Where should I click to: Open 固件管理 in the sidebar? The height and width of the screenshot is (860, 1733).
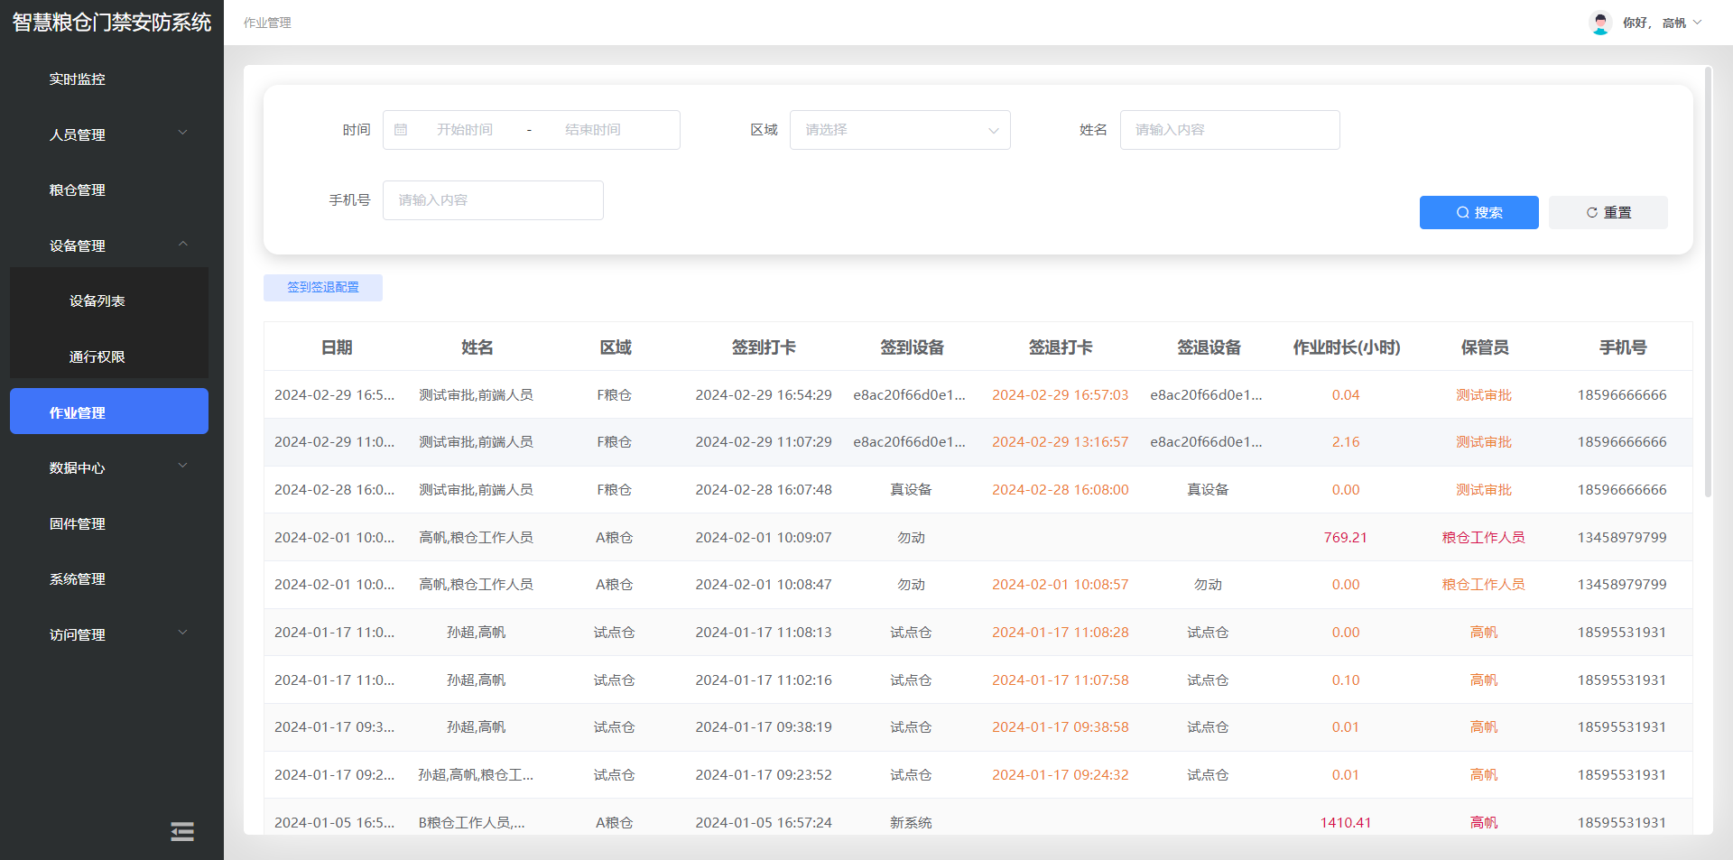[78, 524]
